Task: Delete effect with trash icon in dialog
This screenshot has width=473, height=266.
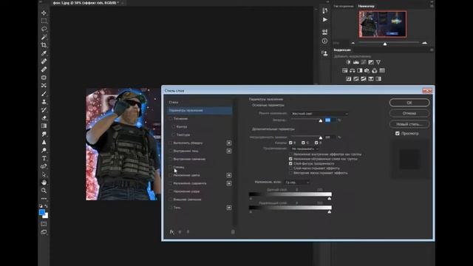Action: pos(233,231)
